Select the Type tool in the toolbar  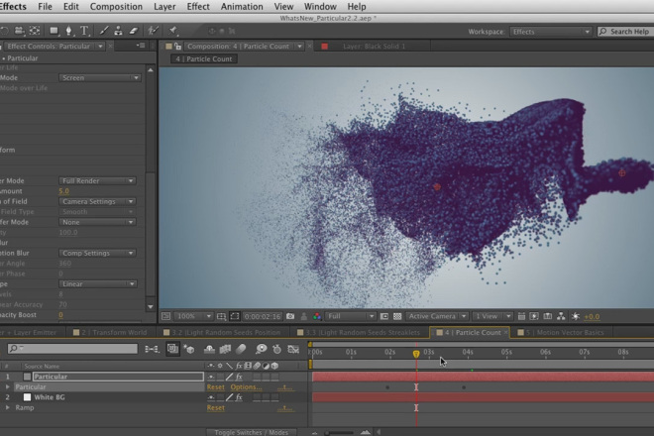coord(84,32)
